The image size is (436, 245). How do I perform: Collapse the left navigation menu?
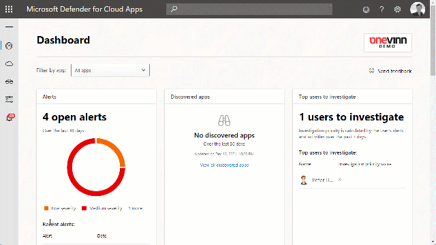point(9,27)
